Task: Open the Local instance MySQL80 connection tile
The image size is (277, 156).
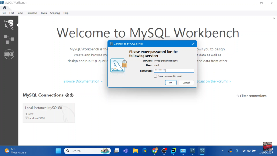Action: (x=49, y=113)
